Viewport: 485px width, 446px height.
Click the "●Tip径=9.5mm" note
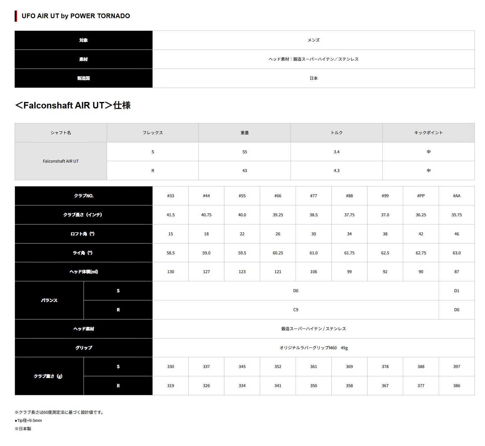pyautogui.click(x=28, y=421)
